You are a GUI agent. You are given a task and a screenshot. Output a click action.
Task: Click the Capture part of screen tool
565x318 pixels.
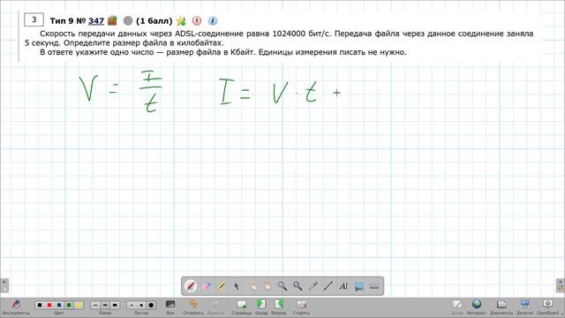359,286
